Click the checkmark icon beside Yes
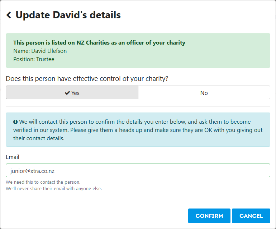276x229 pixels. pos(67,93)
